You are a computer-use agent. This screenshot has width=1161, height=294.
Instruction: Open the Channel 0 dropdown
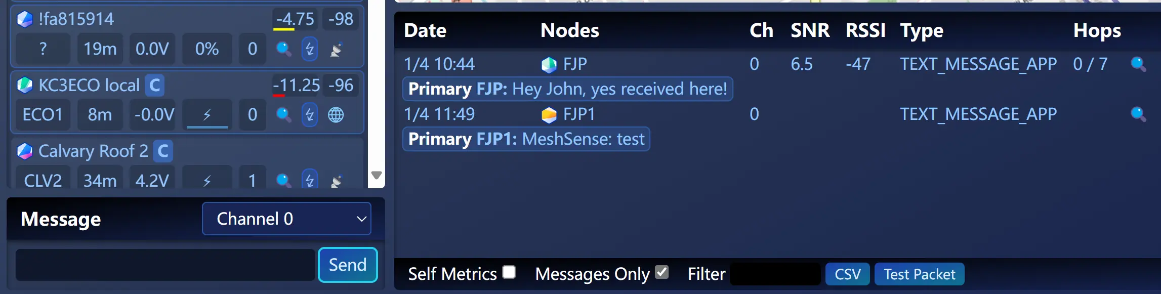coord(286,219)
